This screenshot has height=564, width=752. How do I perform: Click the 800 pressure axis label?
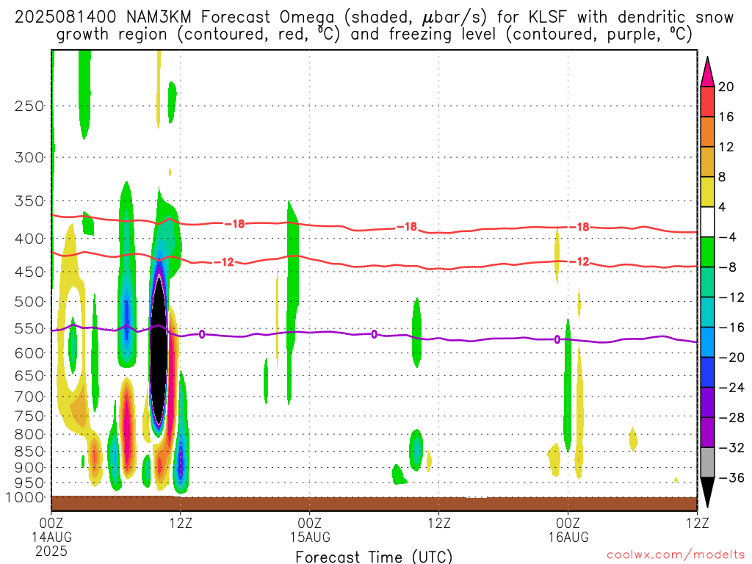[x=29, y=434]
